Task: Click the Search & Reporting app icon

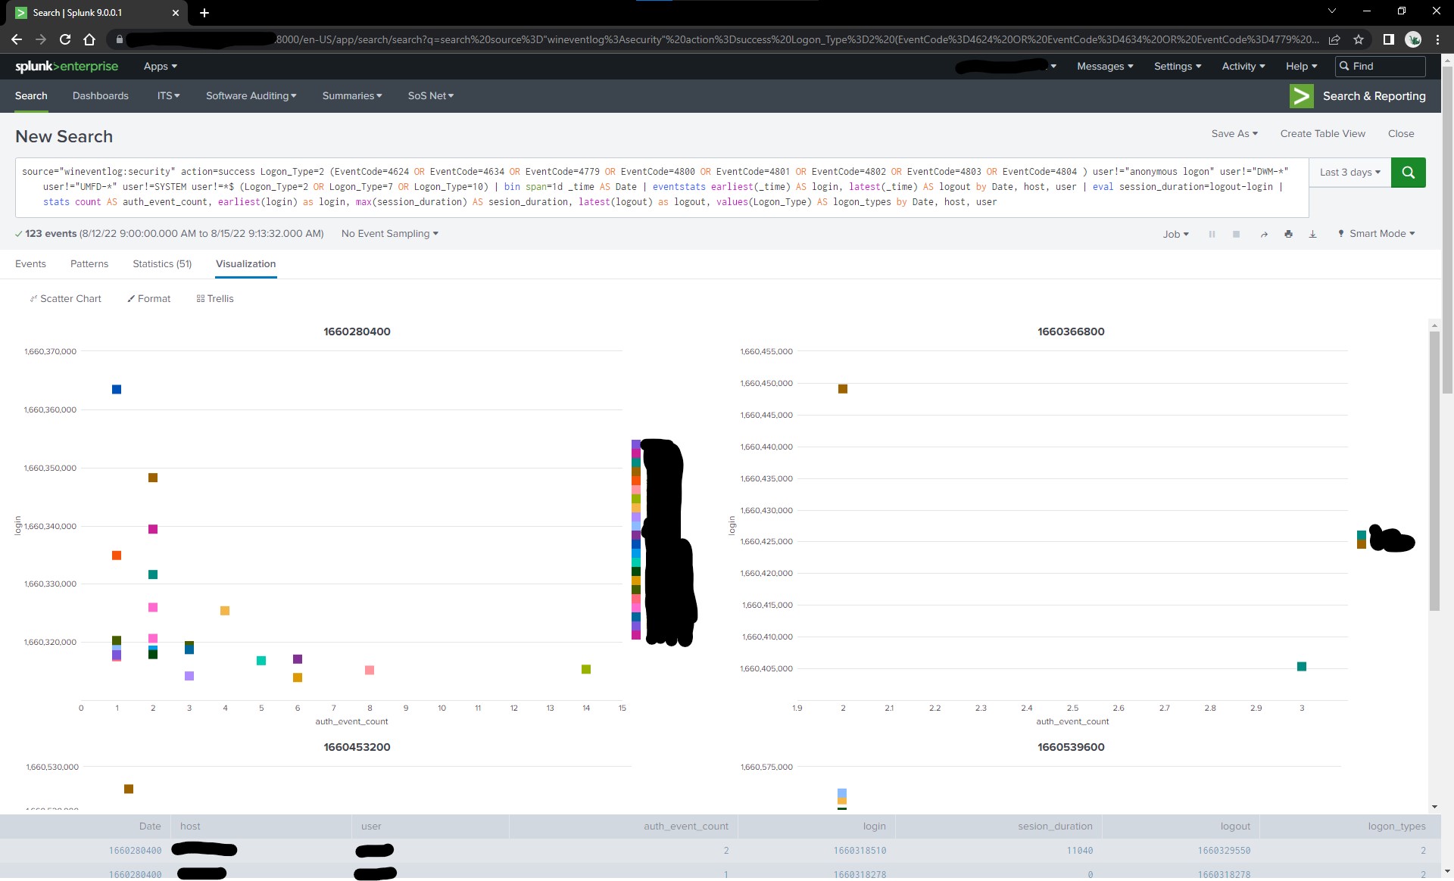Action: pyautogui.click(x=1301, y=96)
